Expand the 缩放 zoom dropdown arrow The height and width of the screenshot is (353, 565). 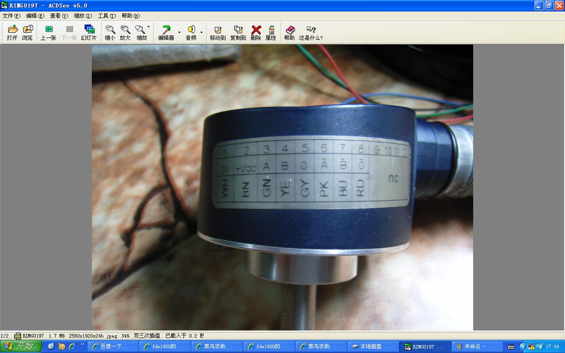[x=149, y=27]
